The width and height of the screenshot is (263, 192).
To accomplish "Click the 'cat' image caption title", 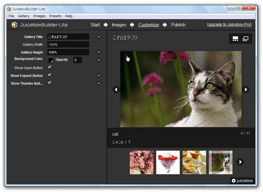I will coord(115,134).
